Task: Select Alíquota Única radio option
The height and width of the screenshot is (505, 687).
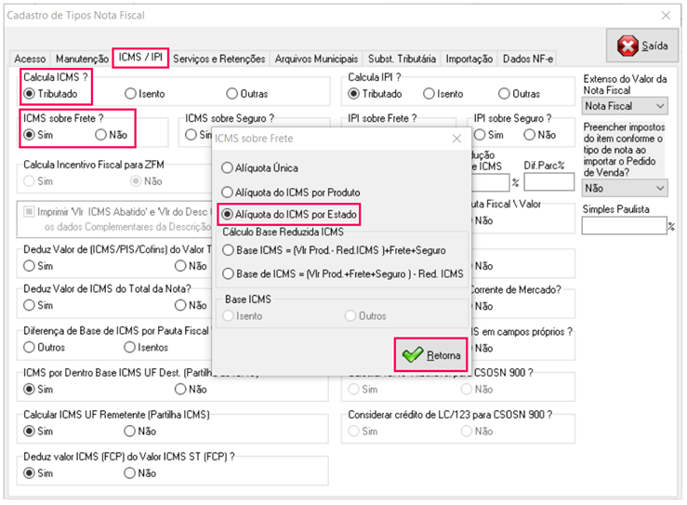Action: 228,168
